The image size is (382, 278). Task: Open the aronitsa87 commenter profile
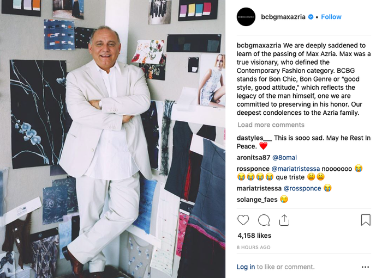(x=253, y=158)
